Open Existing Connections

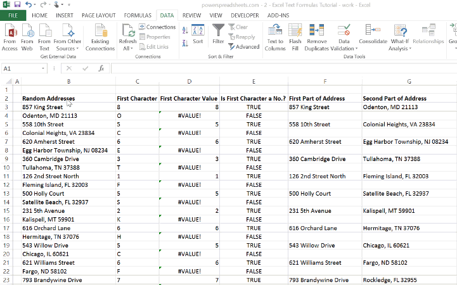100,38
